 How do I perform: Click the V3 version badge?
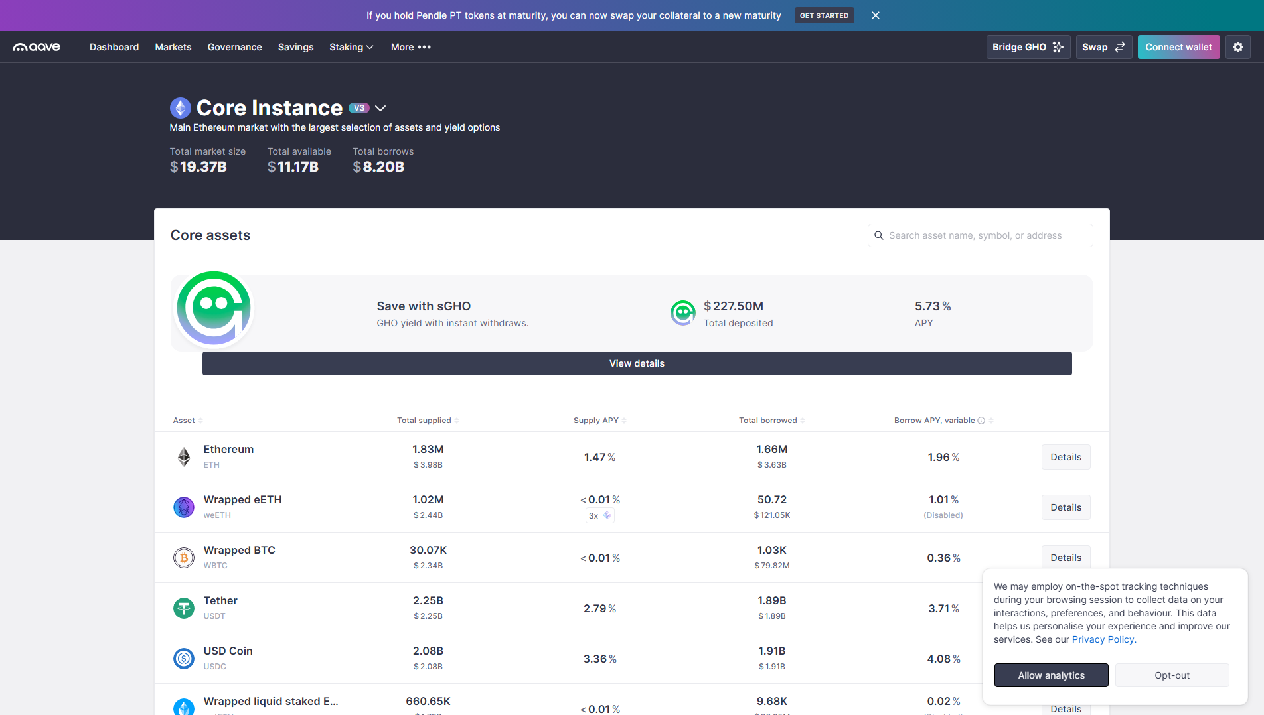click(x=359, y=108)
